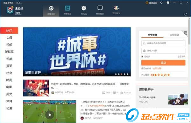191x123 pixels.
Task: Select the 时尚 category
Action: click(9, 80)
